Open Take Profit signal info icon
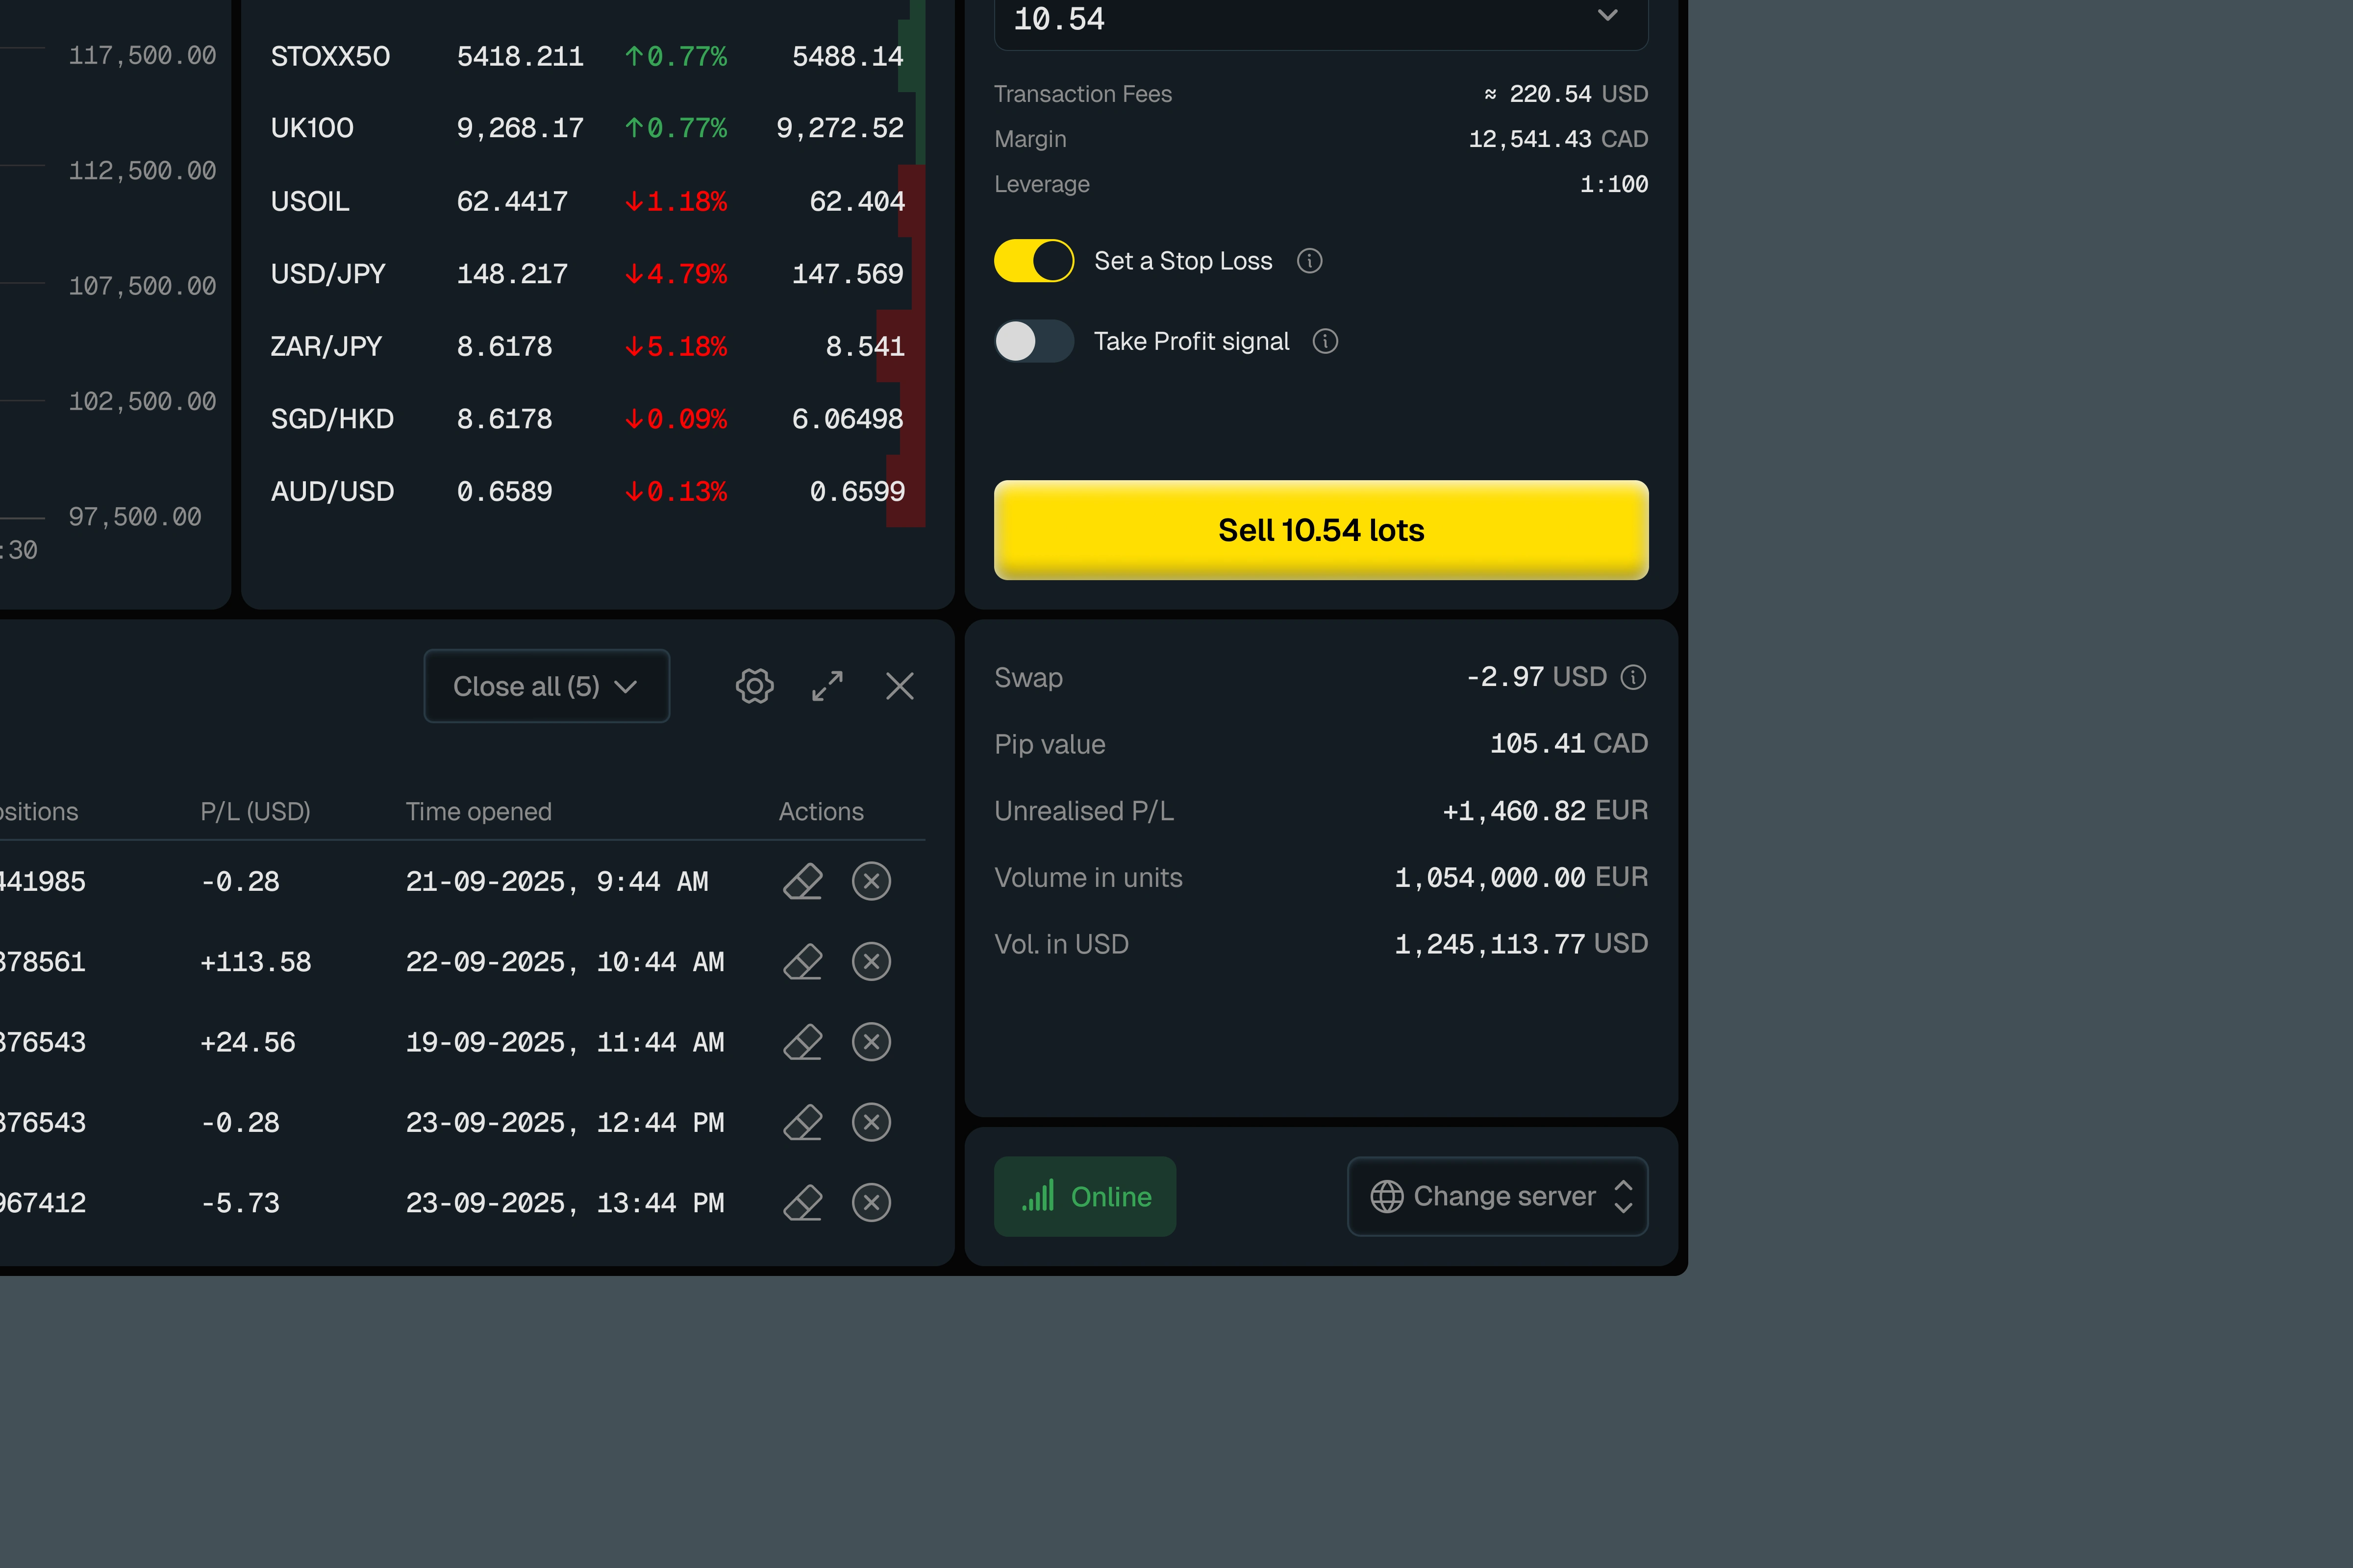The height and width of the screenshot is (1568, 2353). click(1326, 342)
